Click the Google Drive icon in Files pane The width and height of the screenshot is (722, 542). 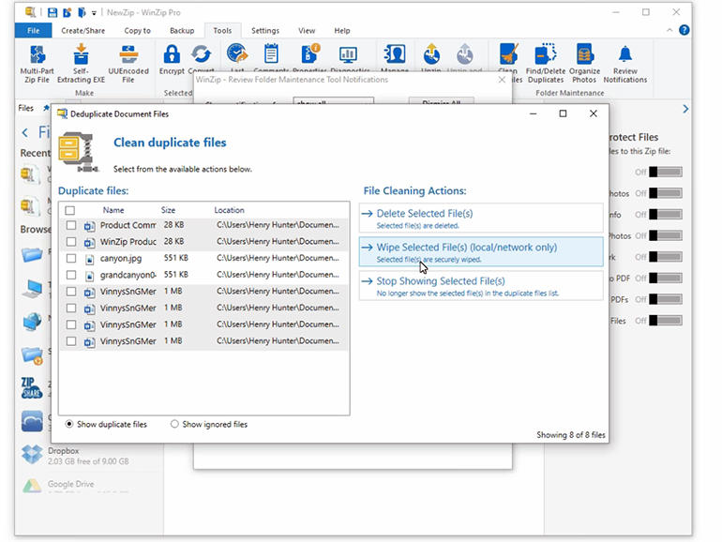coord(32,486)
